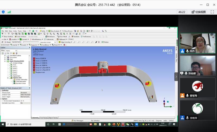Click the Explode Factor slider
The height and width of the screenshot is (132, 217).
pos(31,42)
